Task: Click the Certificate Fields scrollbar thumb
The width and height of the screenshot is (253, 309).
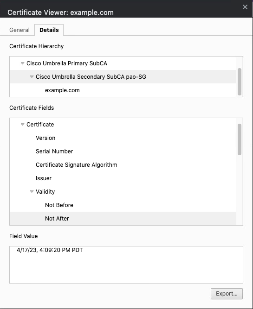Action: (x=240, y=139)
